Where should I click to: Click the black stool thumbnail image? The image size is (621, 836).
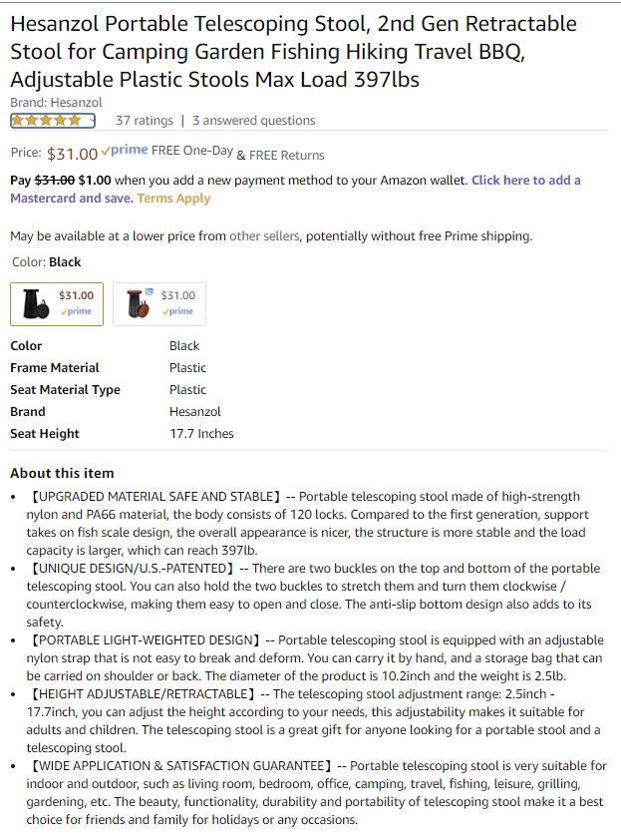point(35,303)
